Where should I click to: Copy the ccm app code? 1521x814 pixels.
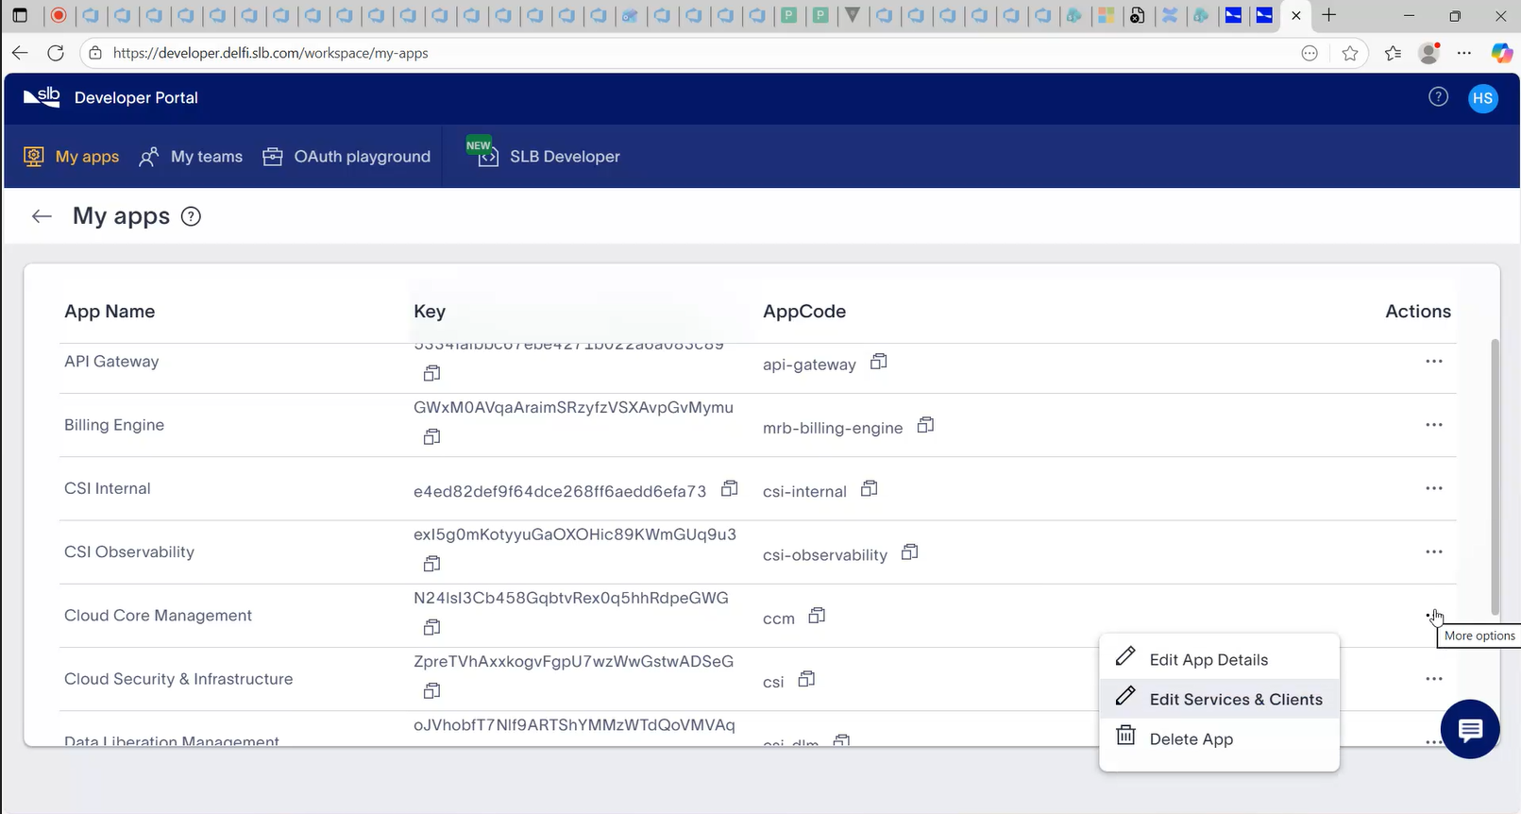[x=818, y=616]
